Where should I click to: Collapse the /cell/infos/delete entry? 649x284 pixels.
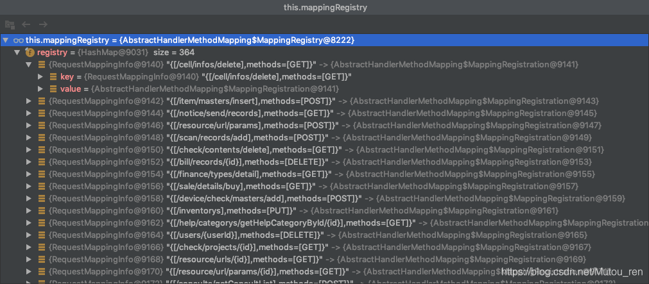28,65
